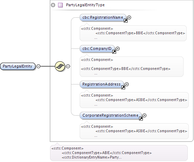Click the reference arrow icon on RegistrationAddress
194x162 pixels.
coord(123,88)
